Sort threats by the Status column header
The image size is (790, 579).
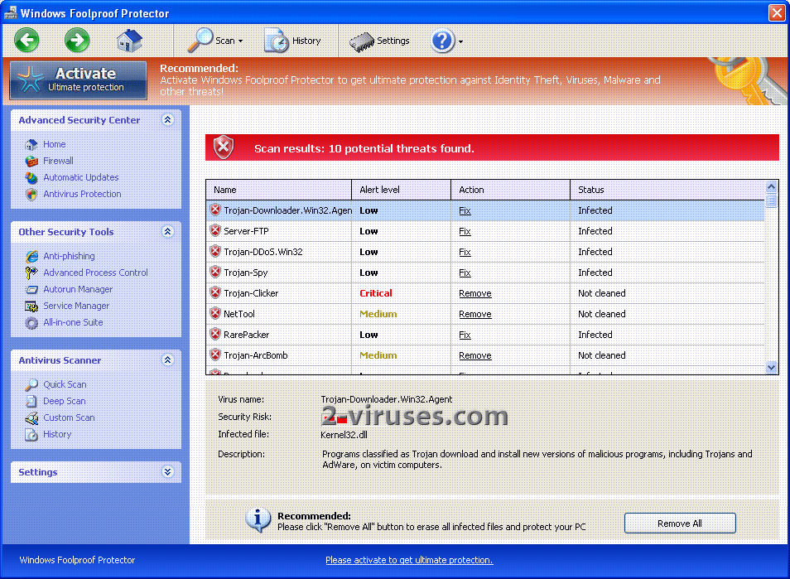(x=667, y=190)
